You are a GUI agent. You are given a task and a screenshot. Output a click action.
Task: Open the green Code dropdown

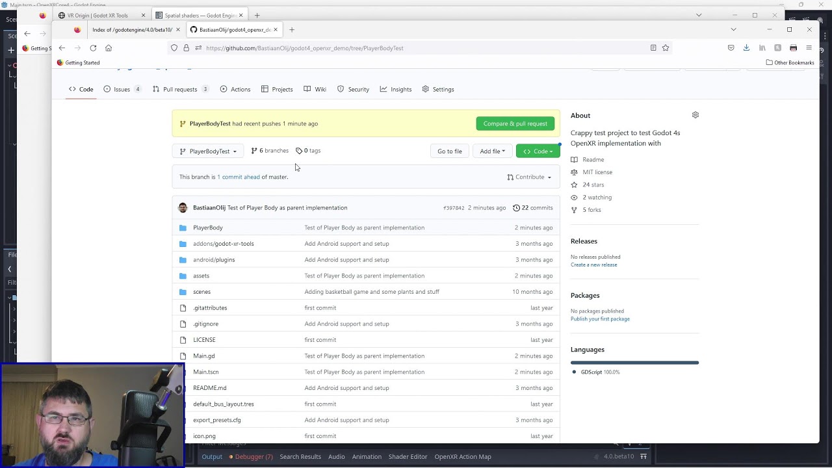pos(538,151)
